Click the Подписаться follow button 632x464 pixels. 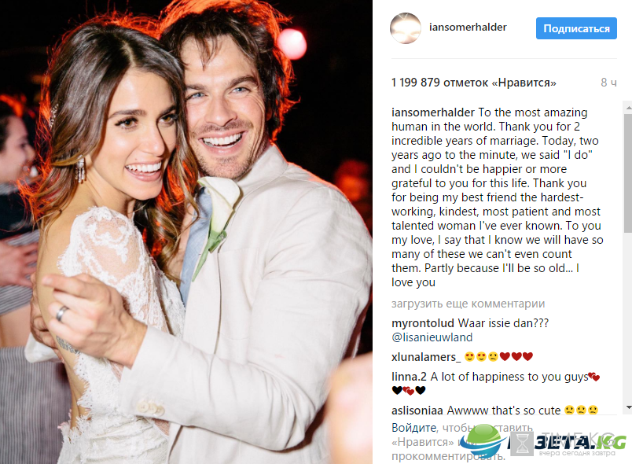[x=576, y=28]
